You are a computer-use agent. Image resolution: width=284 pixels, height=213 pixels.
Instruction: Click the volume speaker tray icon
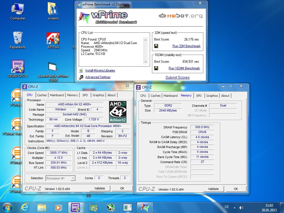pos(241,207)
